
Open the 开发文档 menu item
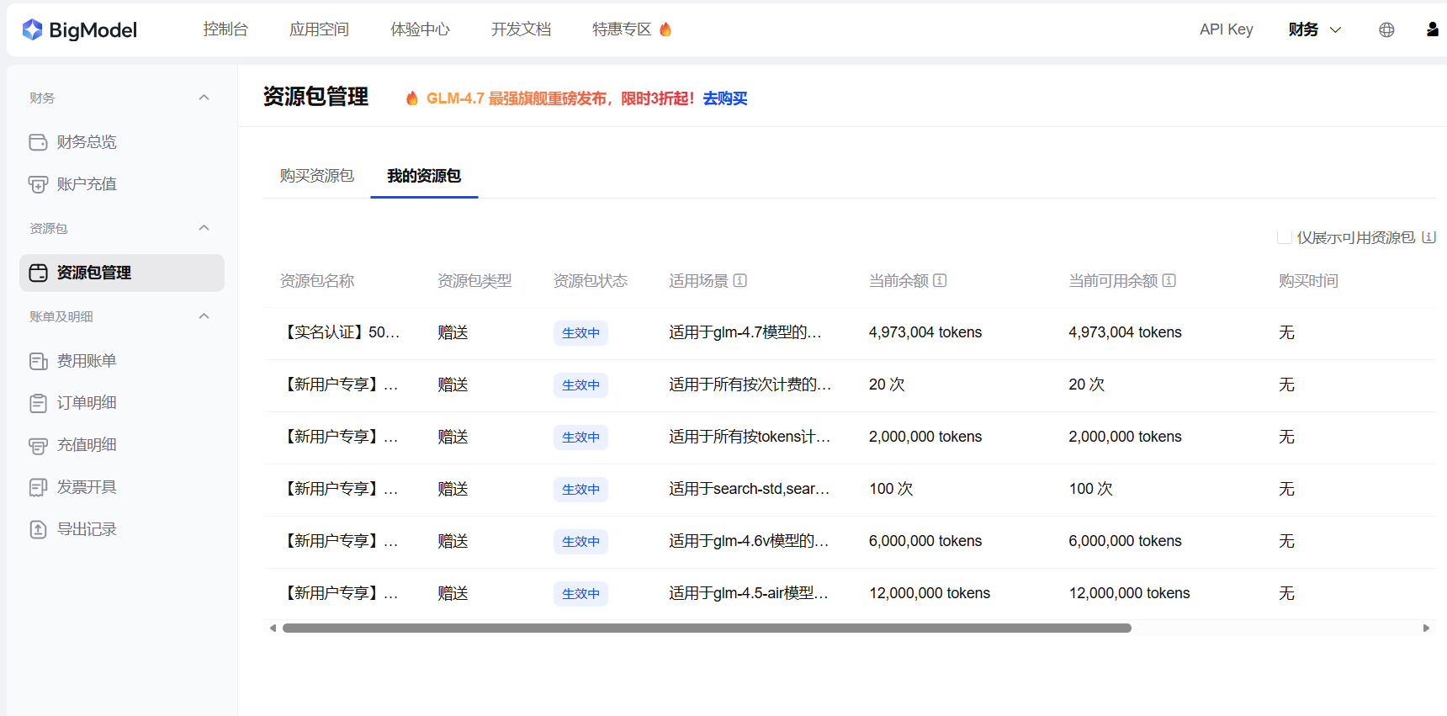click(521, 29)
